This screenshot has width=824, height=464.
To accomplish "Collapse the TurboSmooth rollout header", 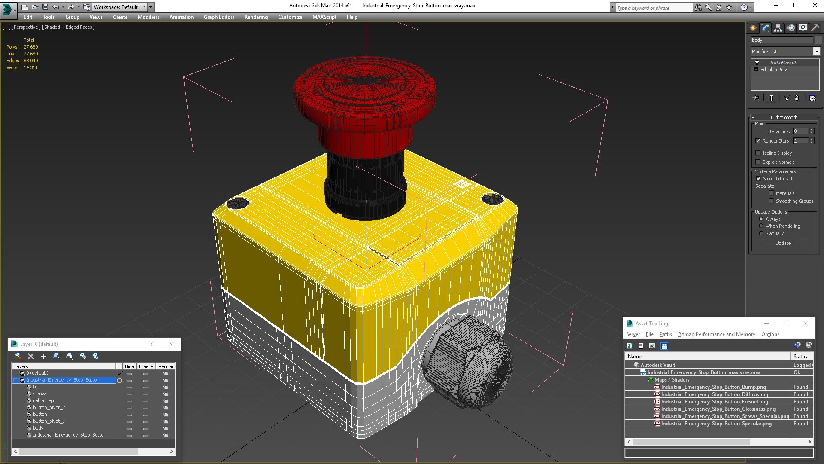I will 783,117.
